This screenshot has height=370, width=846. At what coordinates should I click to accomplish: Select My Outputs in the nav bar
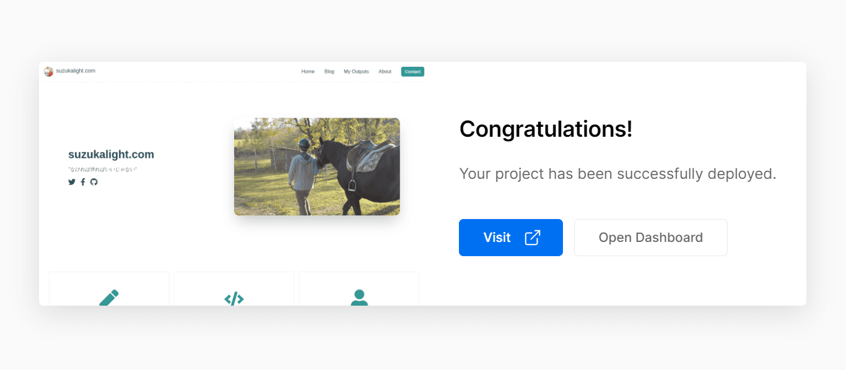(x=356, y=72)
